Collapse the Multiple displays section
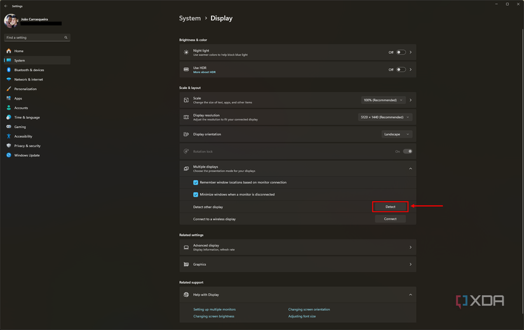The height and width of the screenshot is (330, 524). click(x=410, y=169)
